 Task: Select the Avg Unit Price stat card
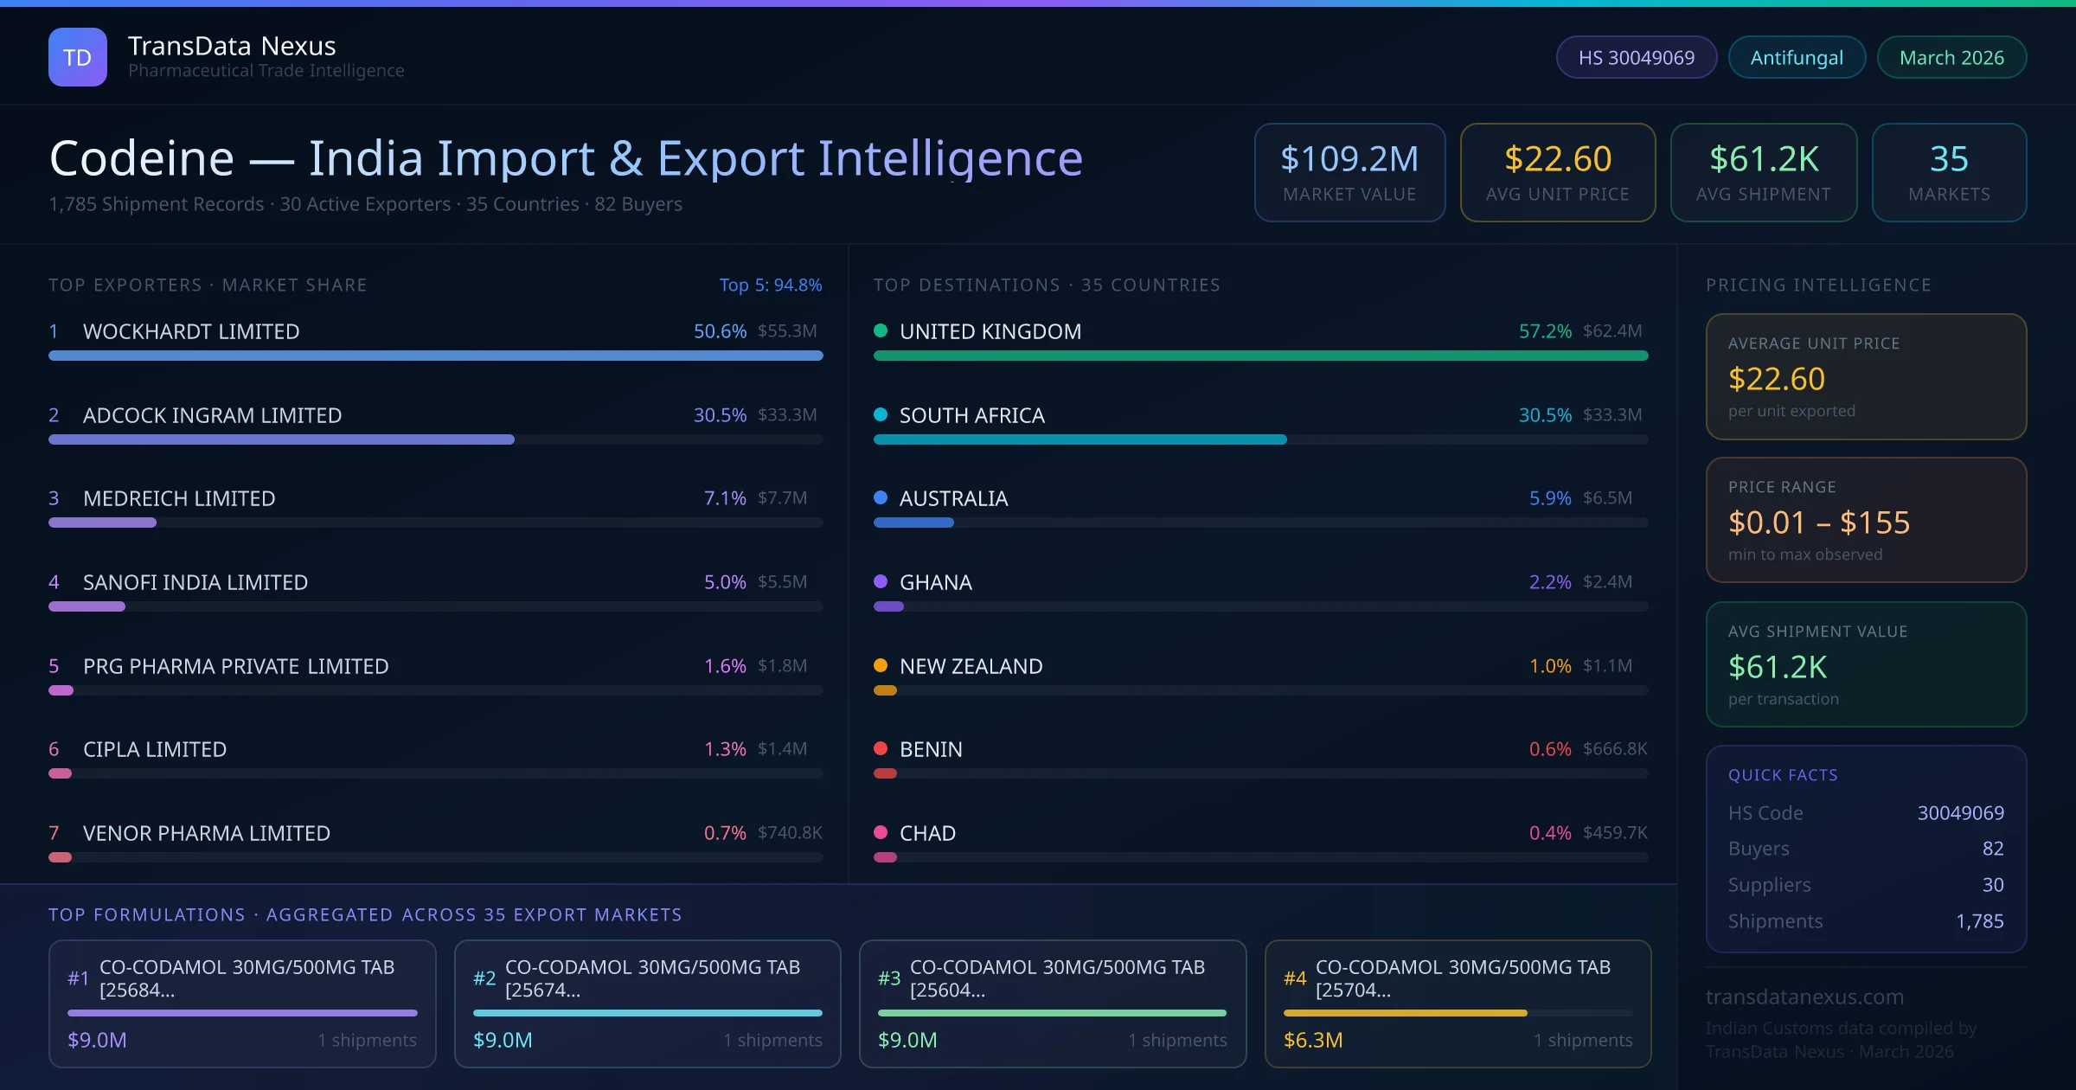tap(1557, 171)
